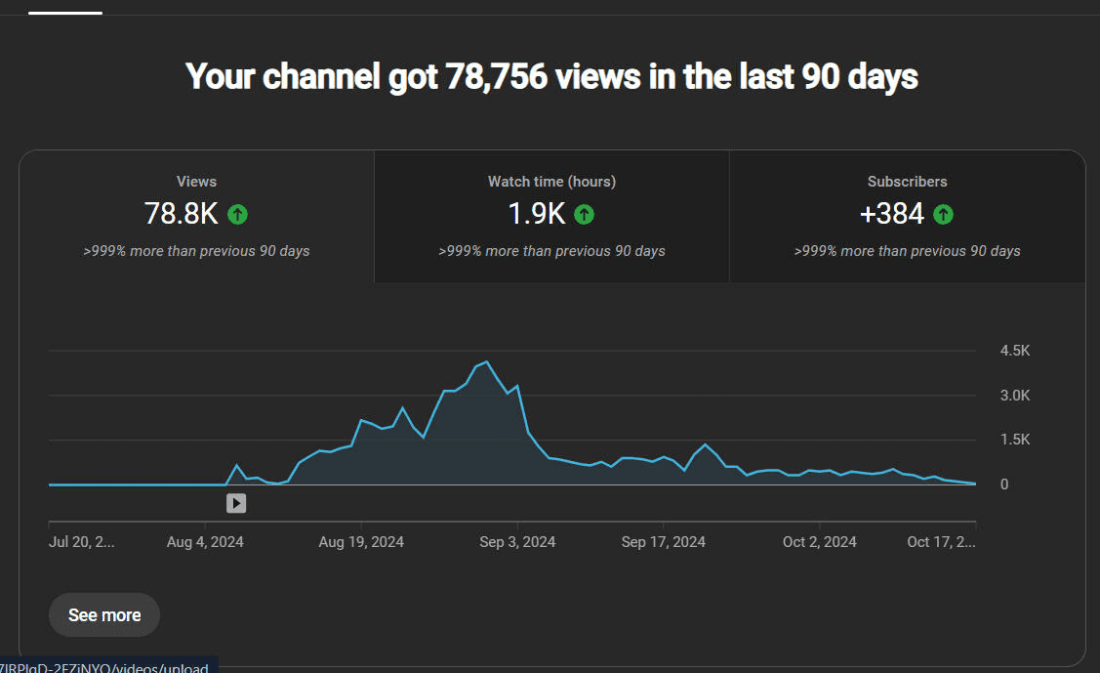Toggle the Watch time card highlight
Screen dimensions: 1100x673
[x=551, y=215]
